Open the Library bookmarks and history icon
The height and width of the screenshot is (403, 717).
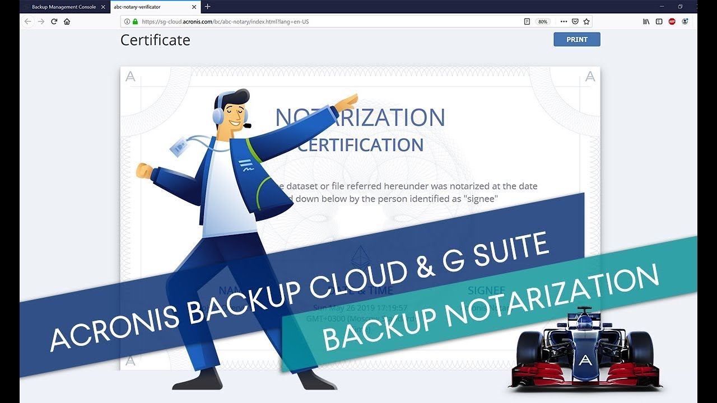tap(646, 21)
